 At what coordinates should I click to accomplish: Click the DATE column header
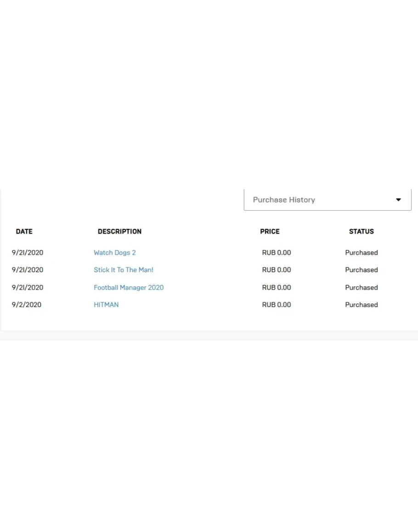coord(24,232)
